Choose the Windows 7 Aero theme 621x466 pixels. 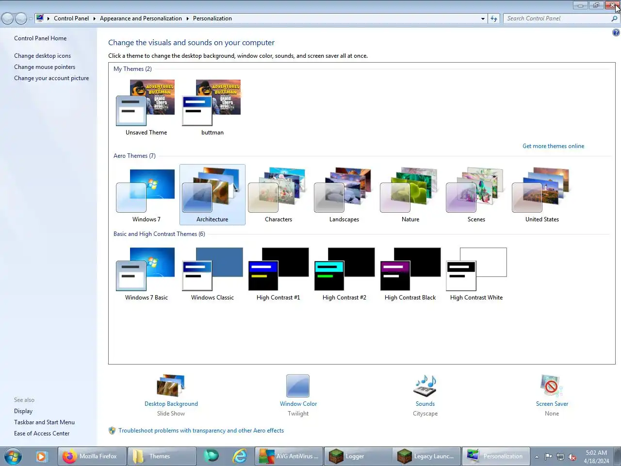point(146,195)
